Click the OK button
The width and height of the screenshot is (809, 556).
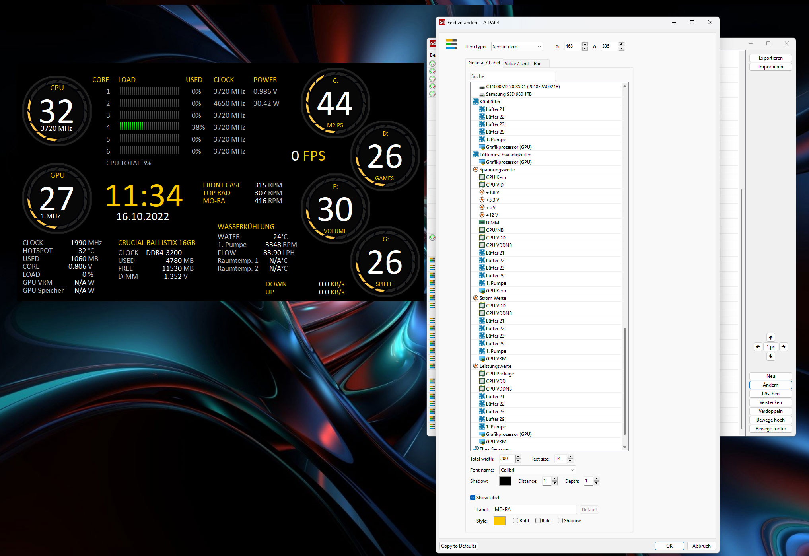[669, 546]
